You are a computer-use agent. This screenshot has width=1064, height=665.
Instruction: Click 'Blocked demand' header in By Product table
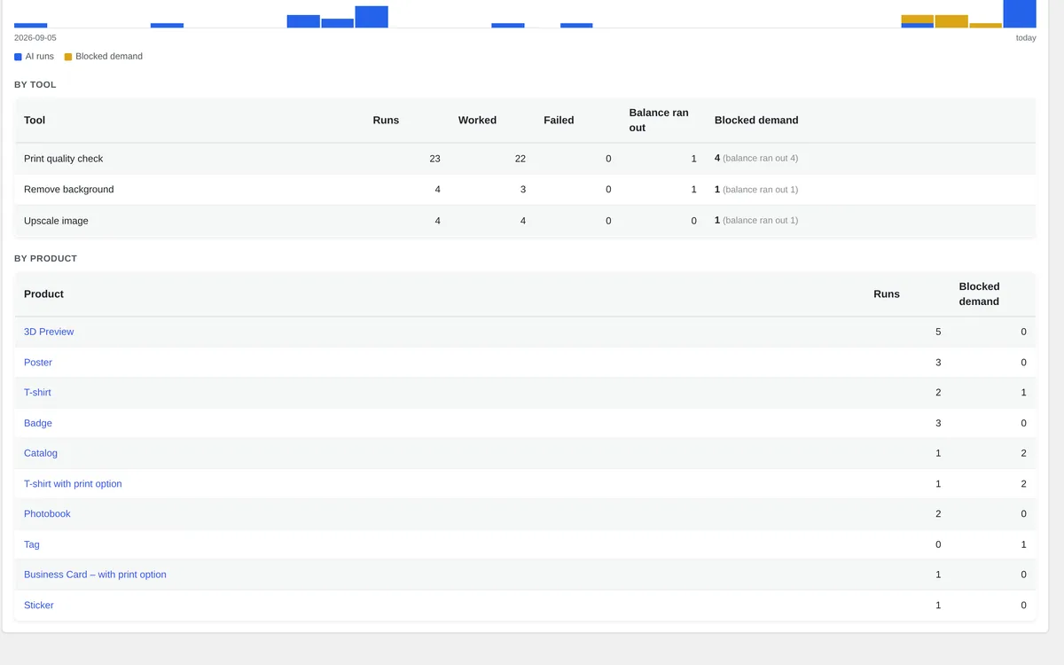tap(979, 293)
